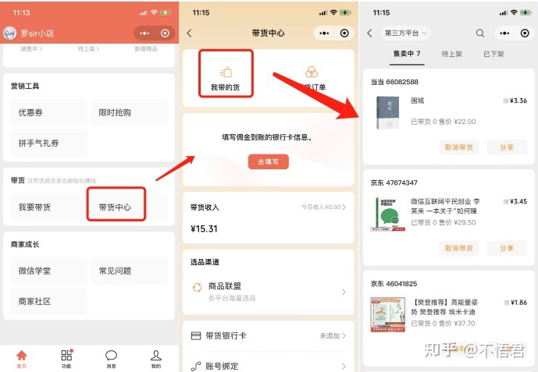
Task: Tap the close circle in product list header
Action: click(525, 34)
